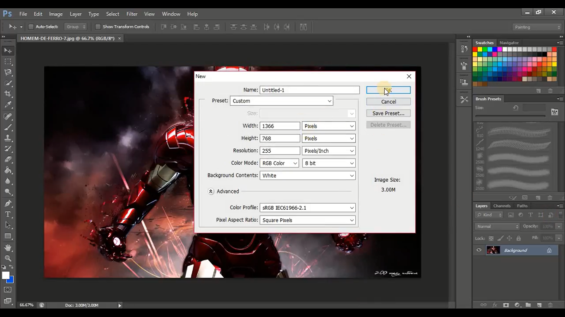Open the Filter menu

point(132,14)
